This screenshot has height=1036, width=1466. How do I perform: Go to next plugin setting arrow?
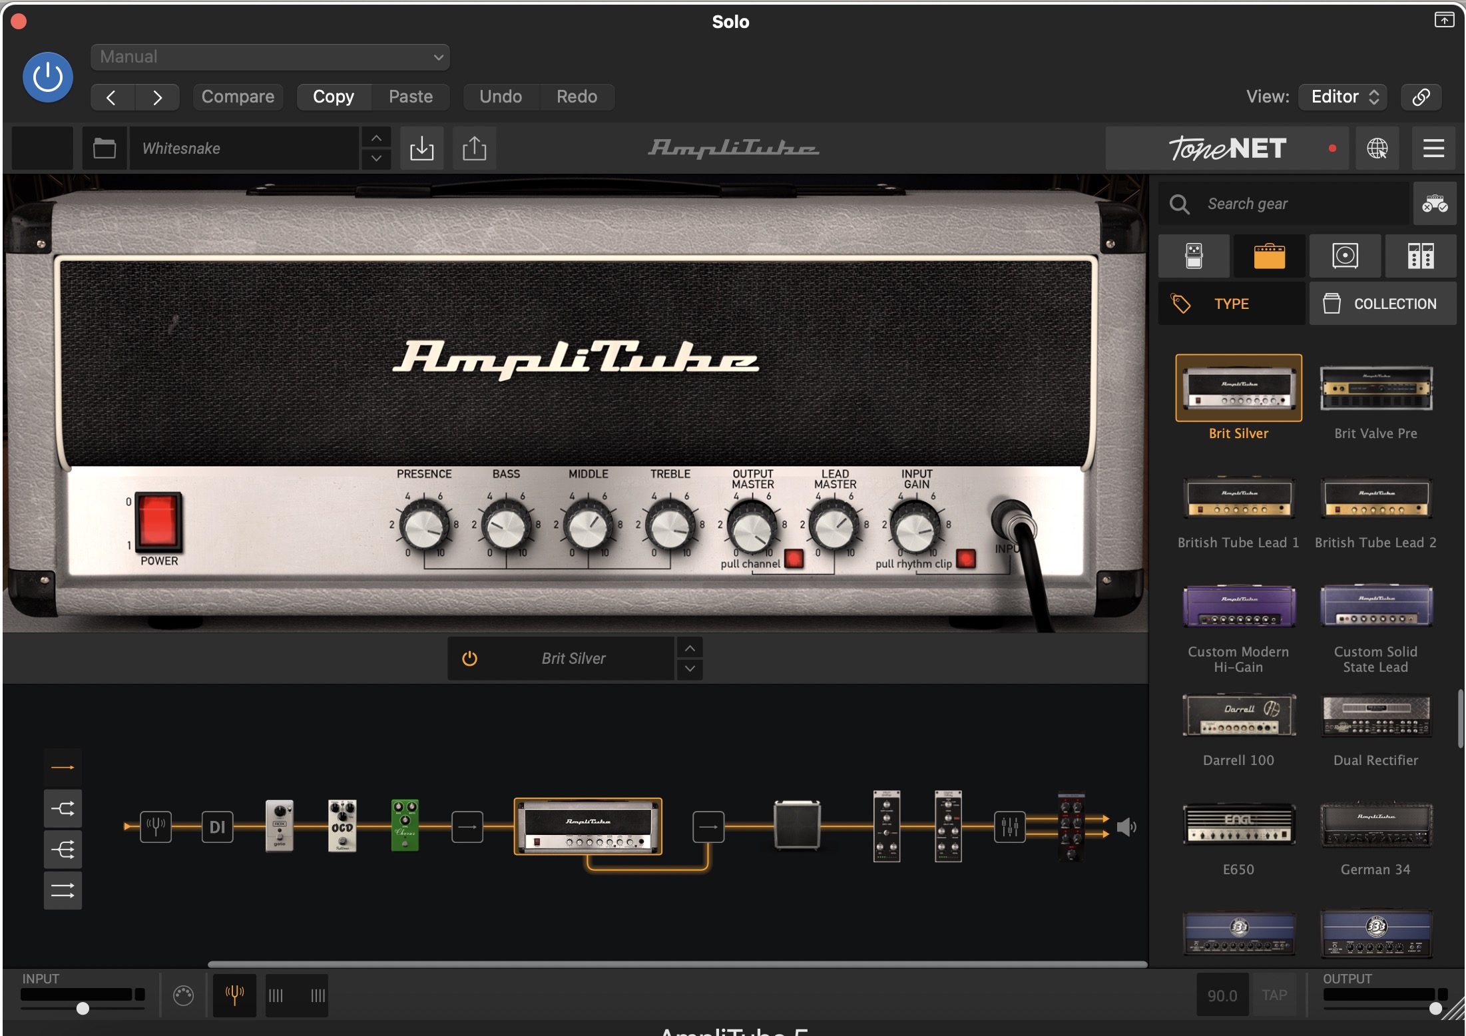(157, 97)
